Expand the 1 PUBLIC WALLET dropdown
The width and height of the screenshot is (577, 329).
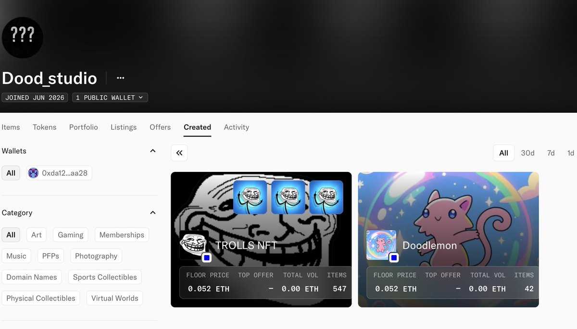110,97
